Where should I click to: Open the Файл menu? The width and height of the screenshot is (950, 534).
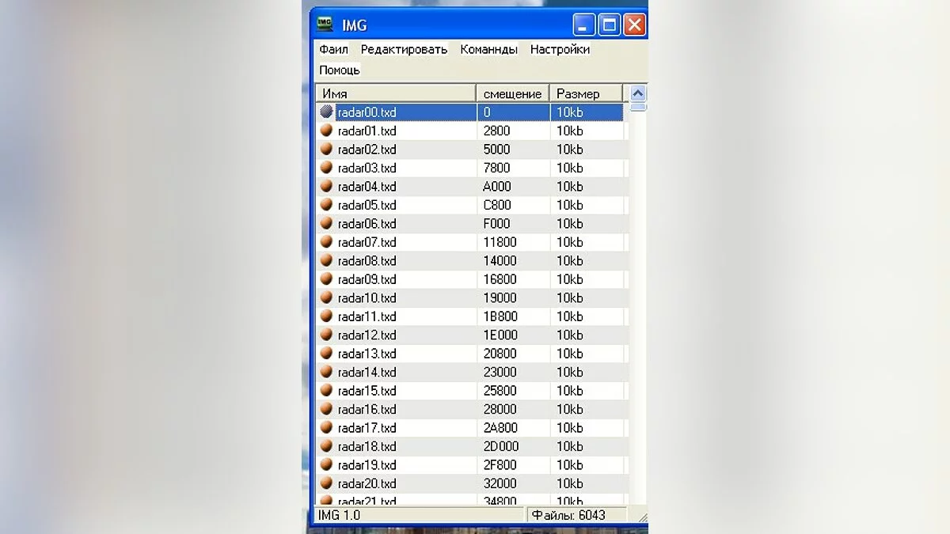tap(333, 49)
